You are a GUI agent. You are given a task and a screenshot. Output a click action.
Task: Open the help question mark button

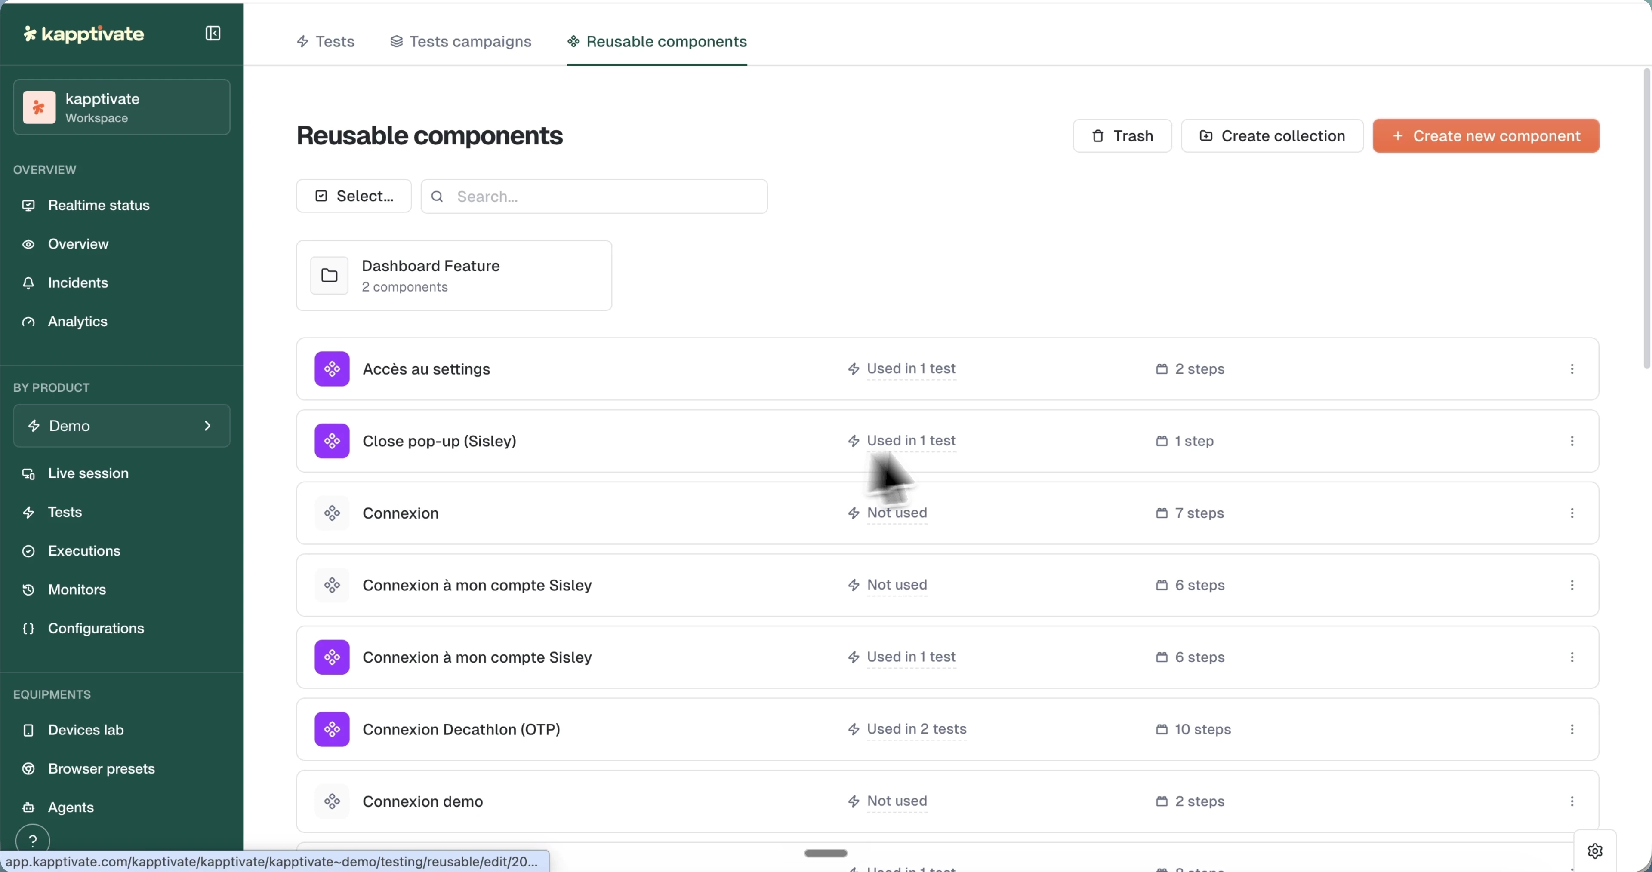click(x=33, y=841)
